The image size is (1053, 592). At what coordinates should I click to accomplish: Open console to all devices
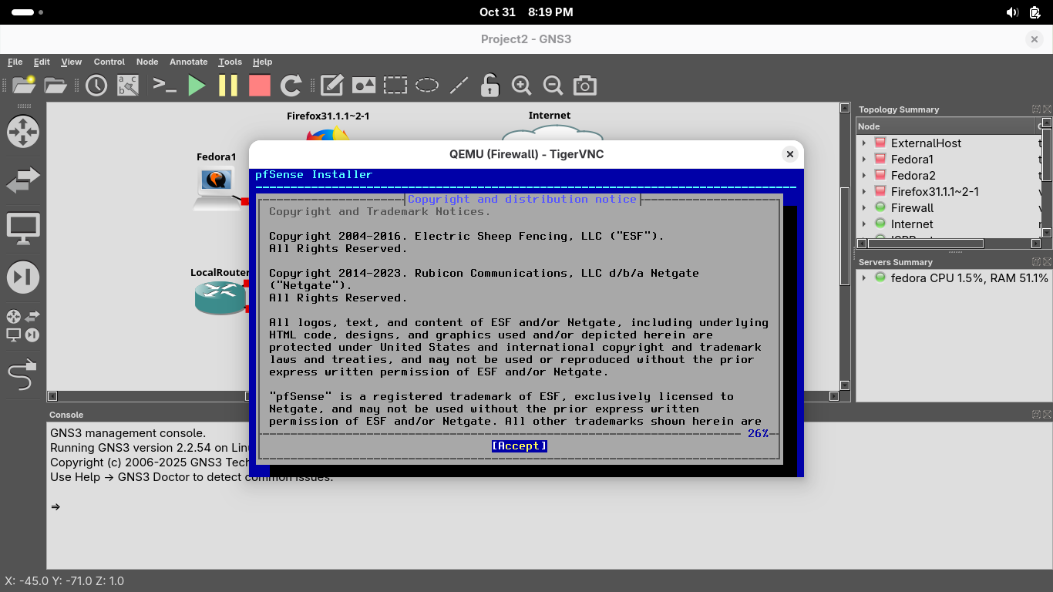pos(164,86)
